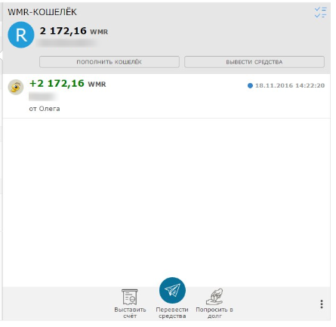
Task: Click ВЫВЕСТИ СРЕДСТВА button
Action: coord(254,62)
